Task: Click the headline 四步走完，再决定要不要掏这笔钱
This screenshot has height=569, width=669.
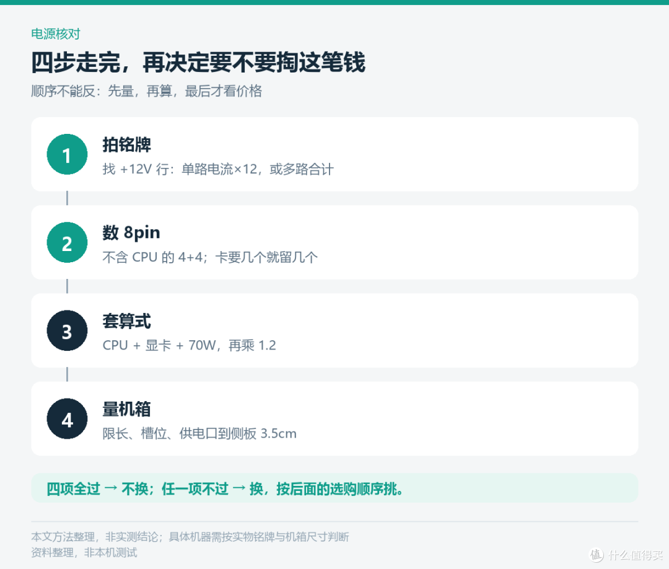Action: [x=198, y=63]
